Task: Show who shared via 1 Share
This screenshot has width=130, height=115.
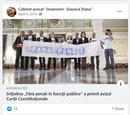Action: (x=118, y=109)
